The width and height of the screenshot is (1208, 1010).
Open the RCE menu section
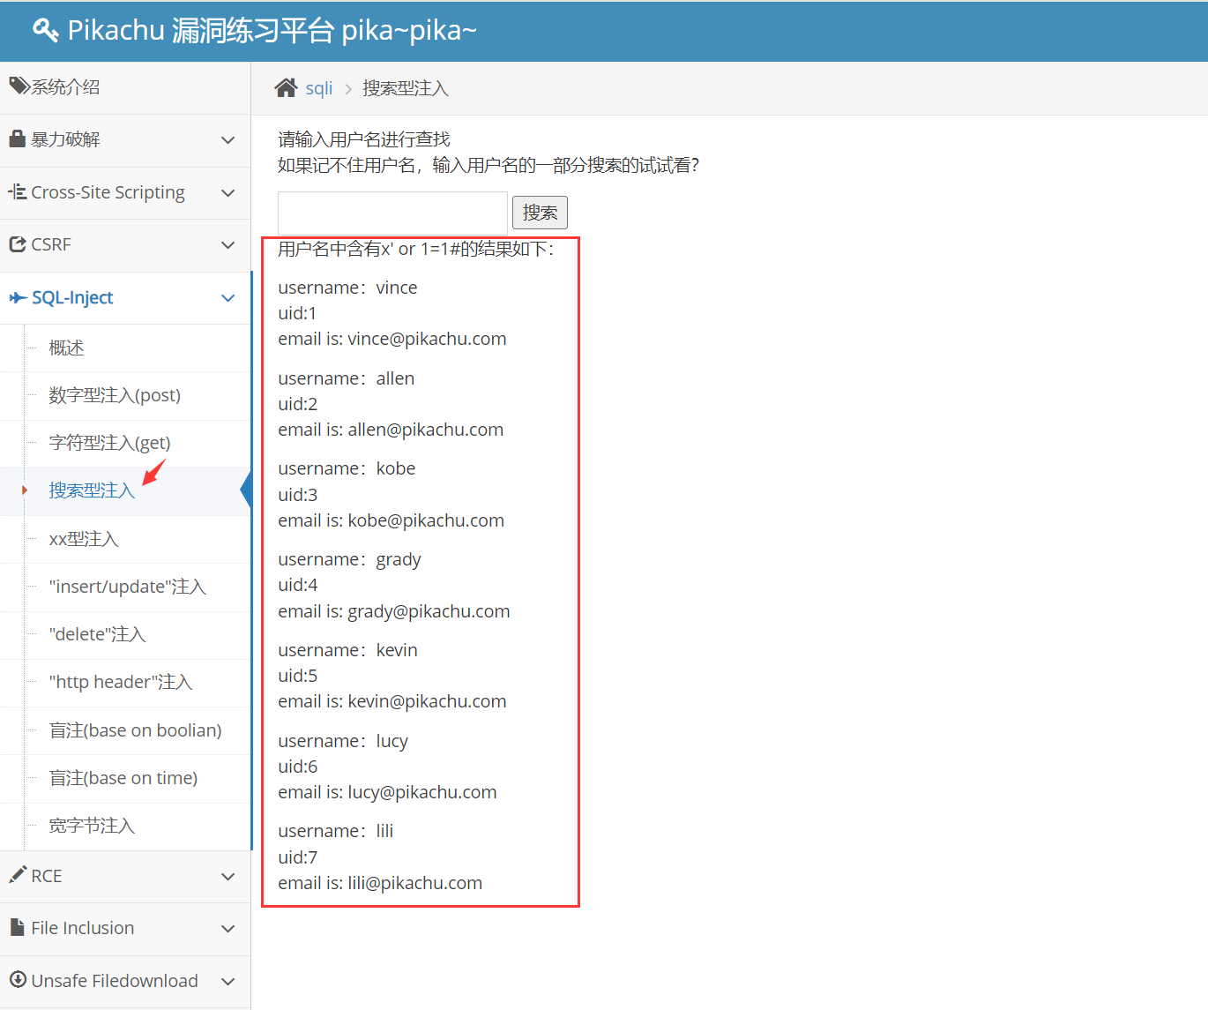tap(125, 876)
